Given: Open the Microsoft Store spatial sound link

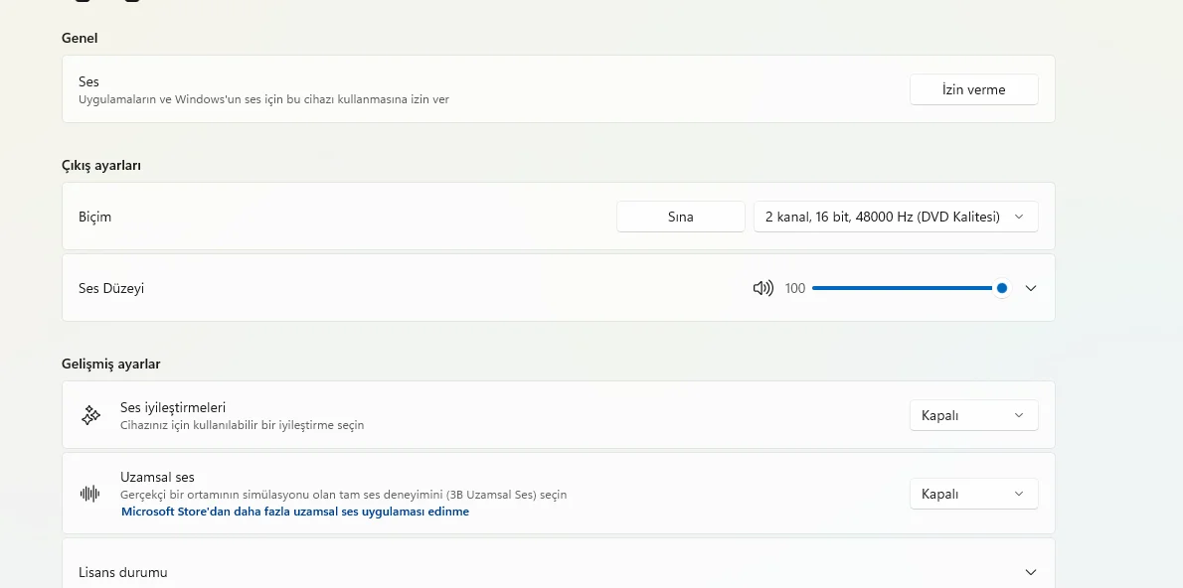Looking at the screenshot, I should (x=295, y=512).
